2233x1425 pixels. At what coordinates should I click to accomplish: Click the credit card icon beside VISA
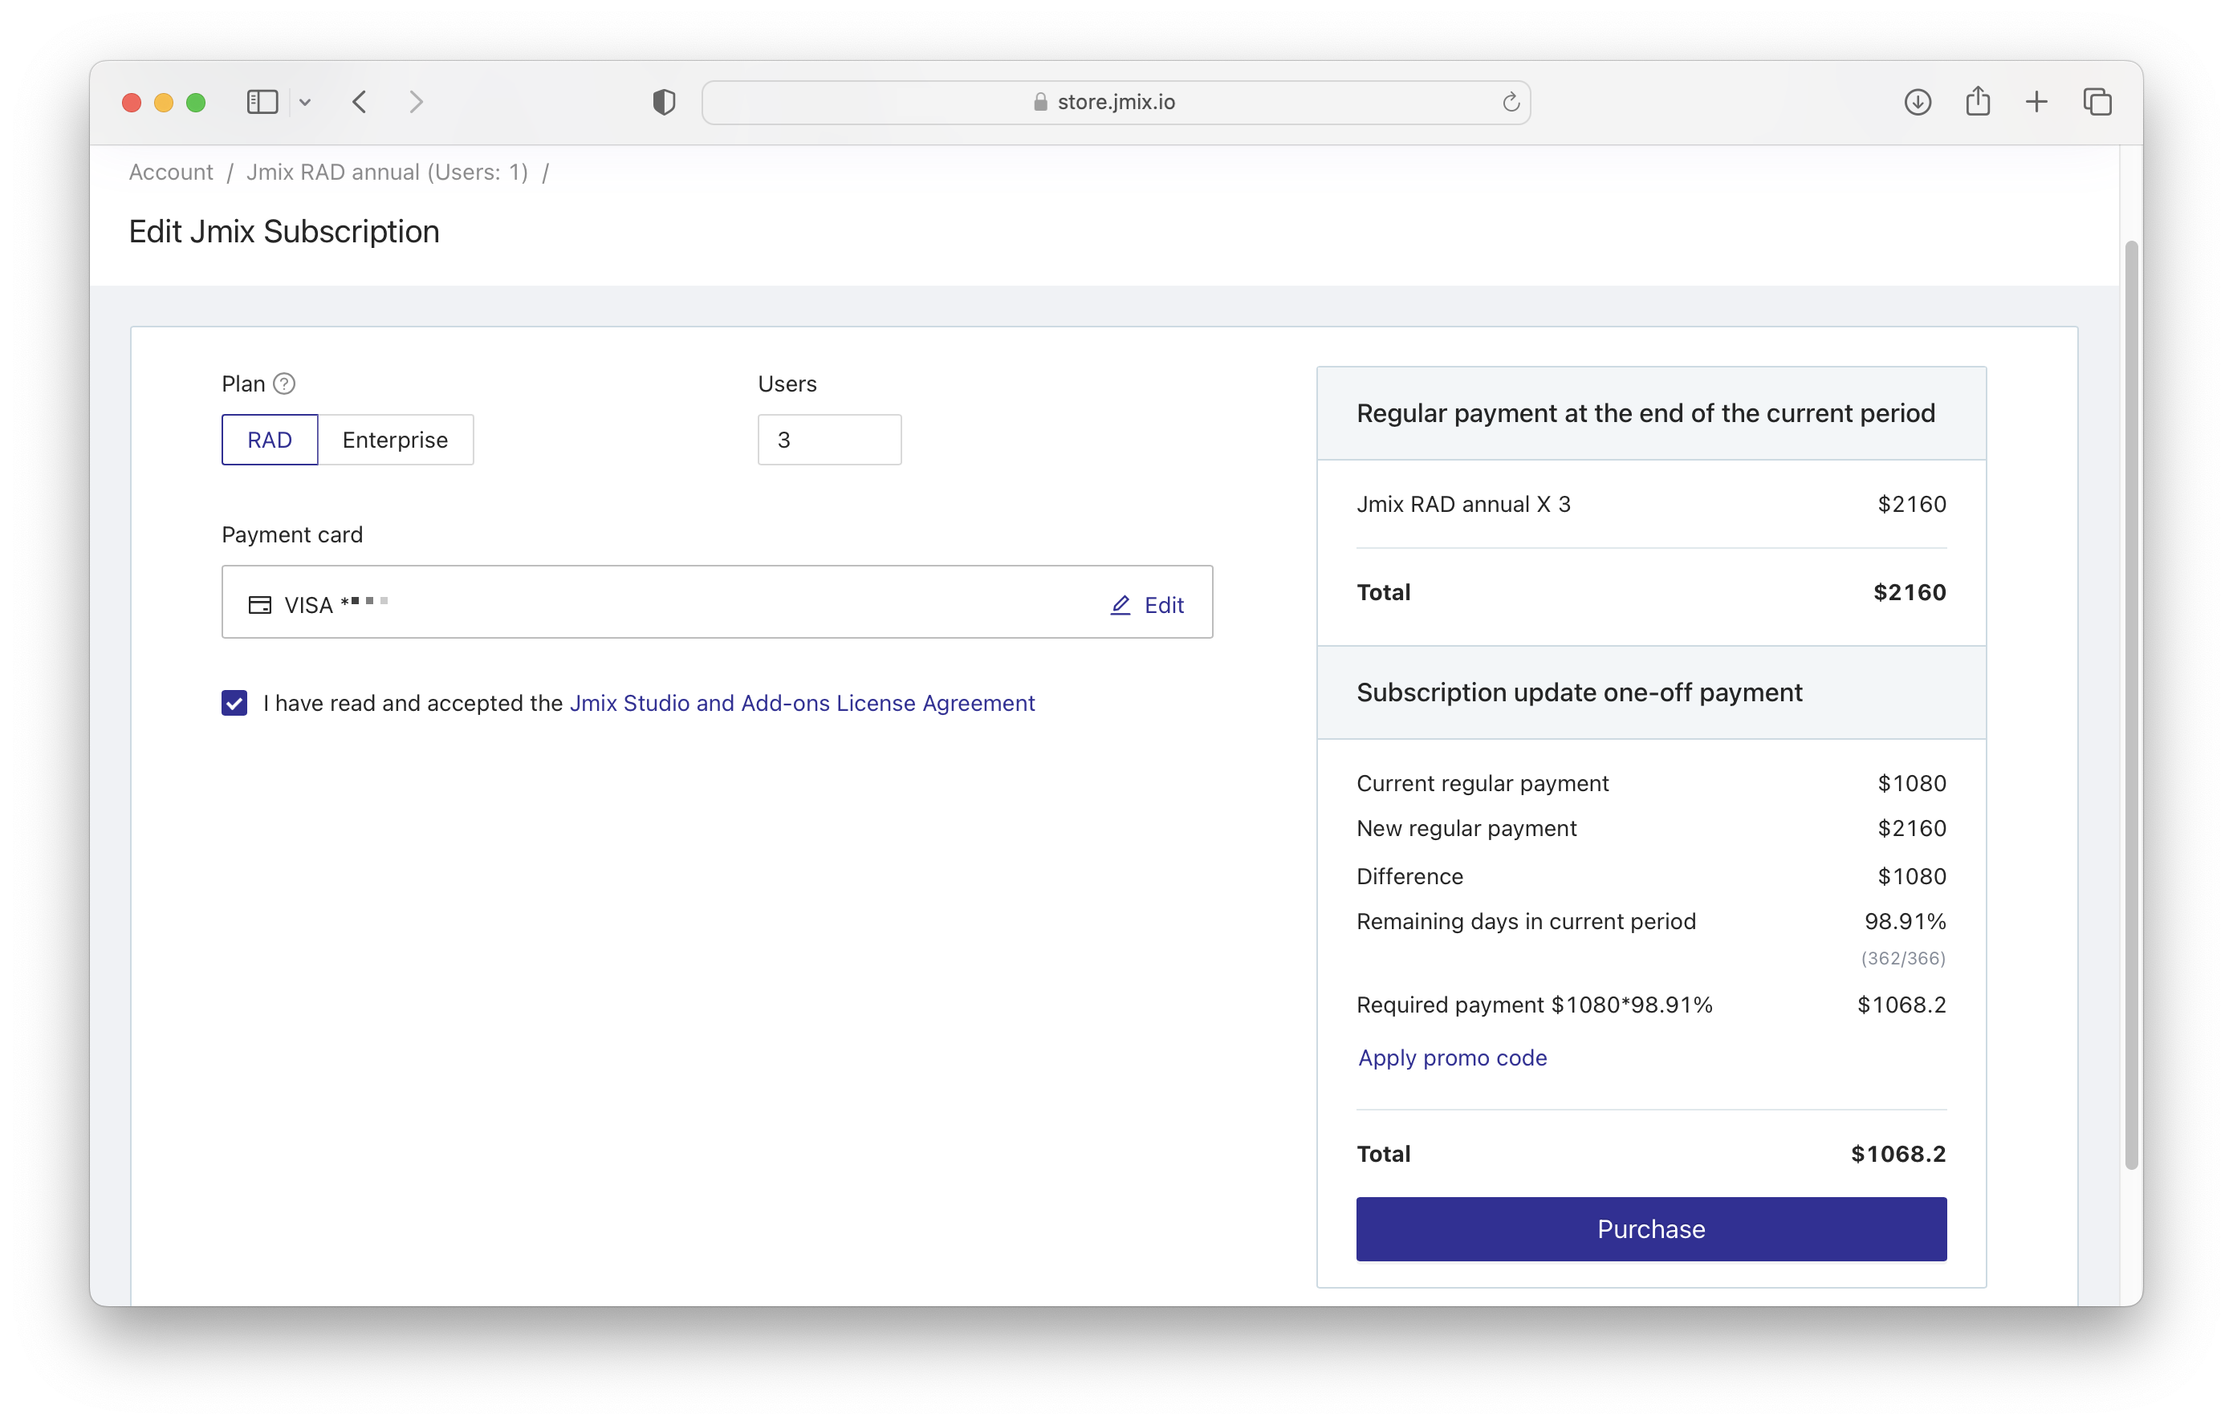pyautogui.click(x=261, y=604)
